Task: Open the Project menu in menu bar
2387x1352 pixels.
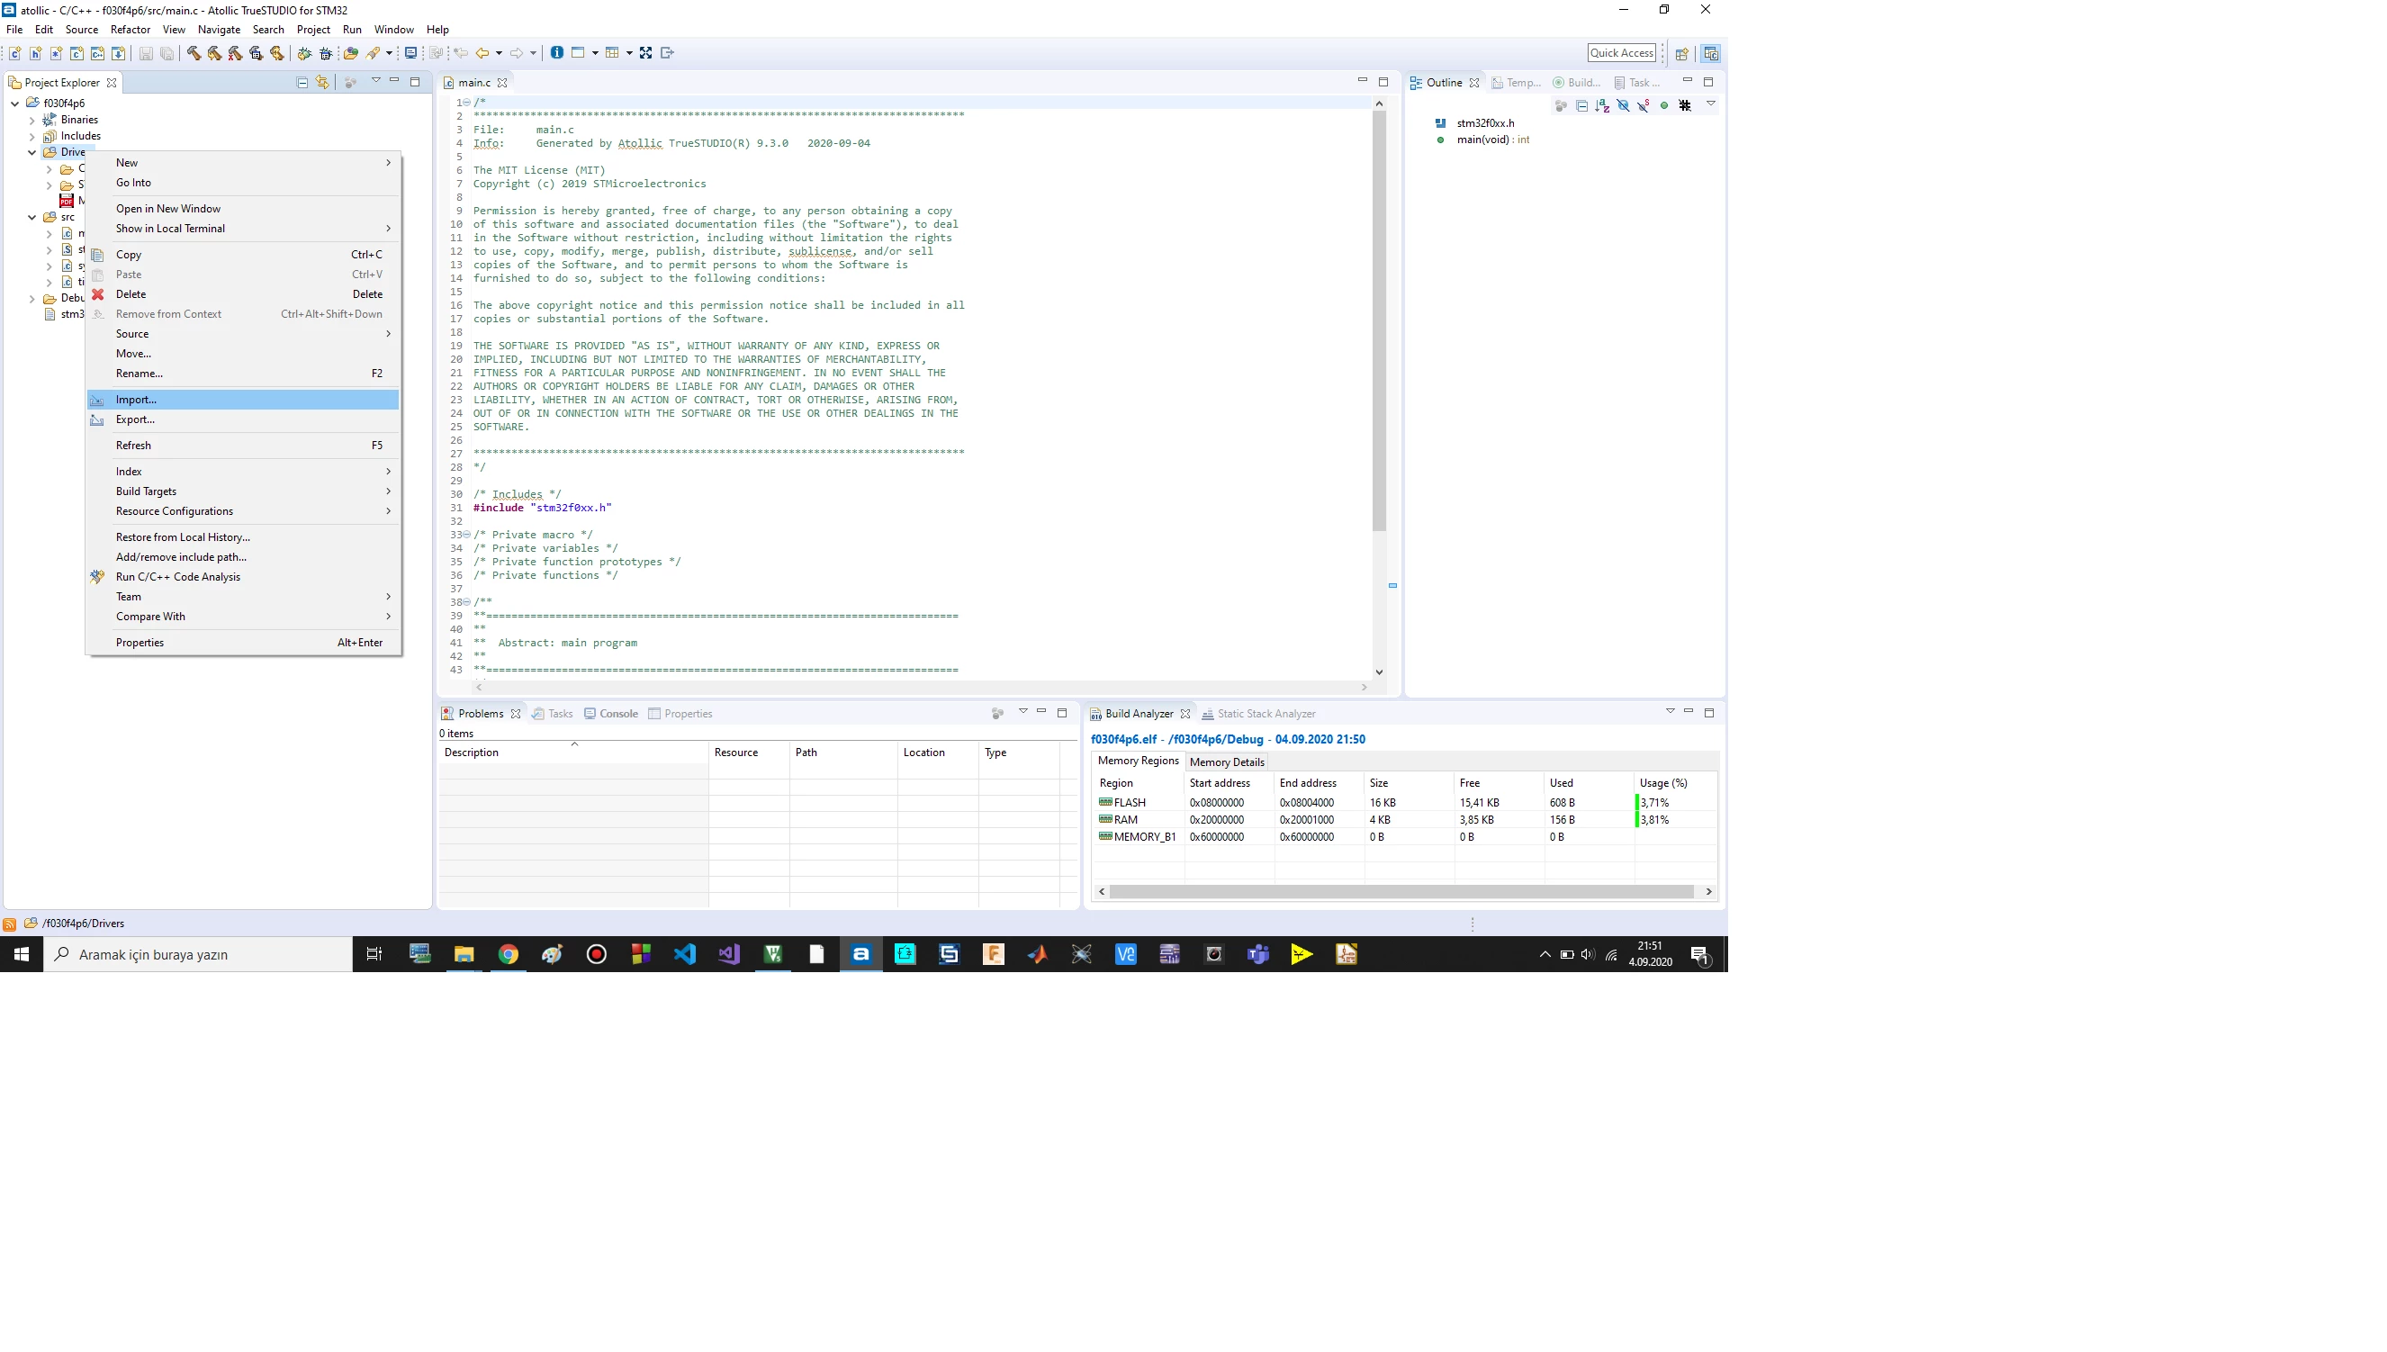Action: (313, 30)
